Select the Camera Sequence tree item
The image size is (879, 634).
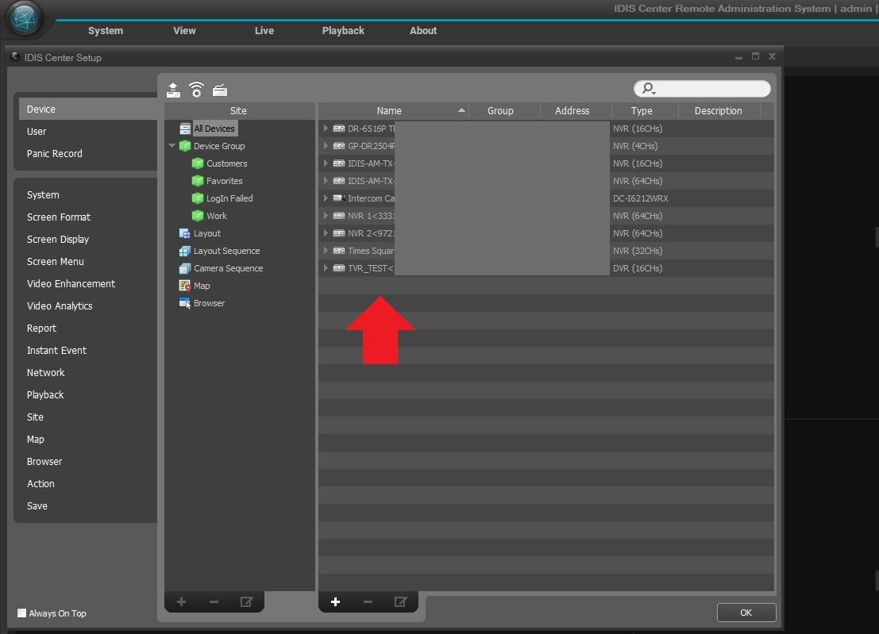coord(228,268)
